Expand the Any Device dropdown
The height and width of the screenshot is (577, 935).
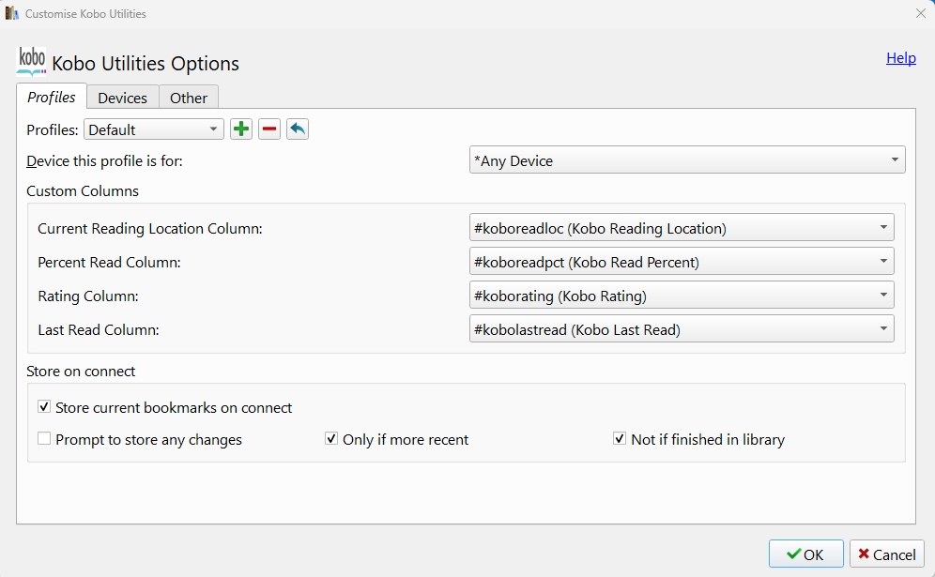pos(687,160)
